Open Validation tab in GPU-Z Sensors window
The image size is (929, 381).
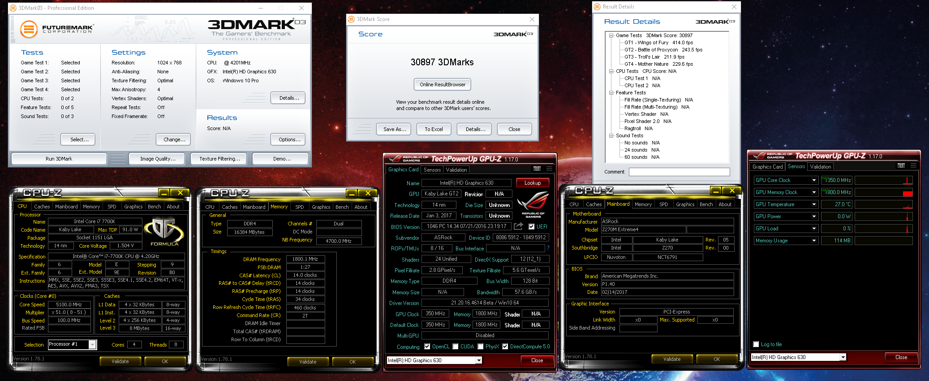pyautogui.click(x=821, y=167)
